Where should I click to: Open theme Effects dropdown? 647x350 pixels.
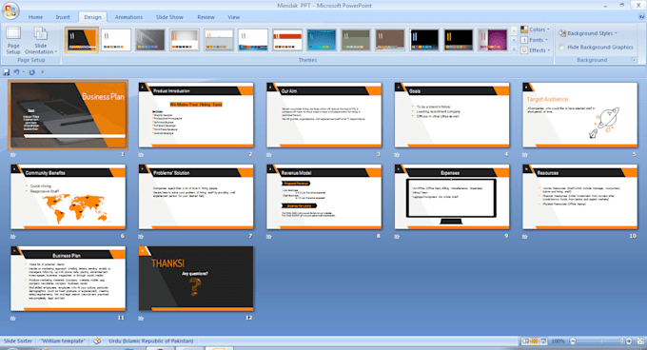click(535, 50)
